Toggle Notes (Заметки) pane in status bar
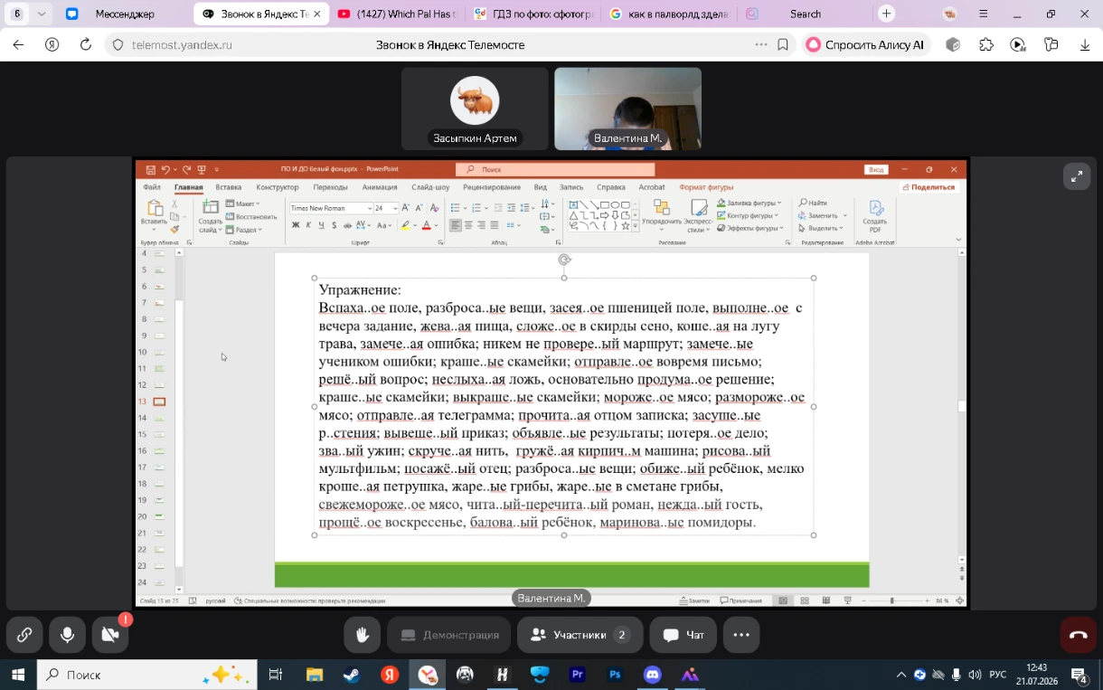Viewport: 1103px width, 690px height. click(694, 600)
